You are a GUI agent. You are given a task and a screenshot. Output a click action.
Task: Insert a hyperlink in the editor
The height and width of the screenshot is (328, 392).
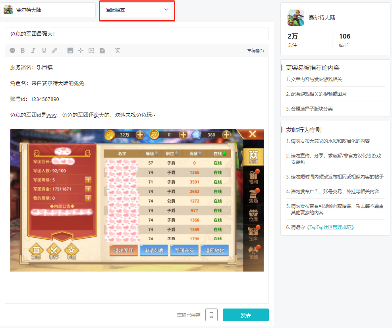[54, 50]
